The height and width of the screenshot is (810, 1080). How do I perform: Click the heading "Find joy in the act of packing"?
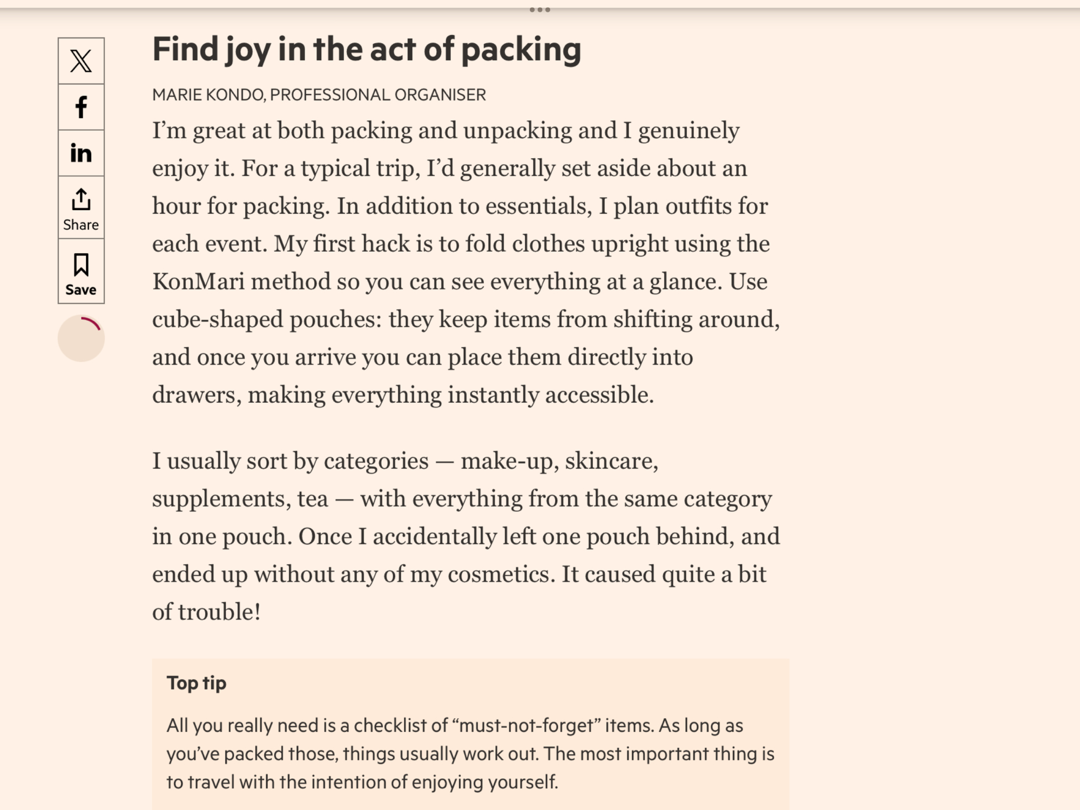click(366, 49)
